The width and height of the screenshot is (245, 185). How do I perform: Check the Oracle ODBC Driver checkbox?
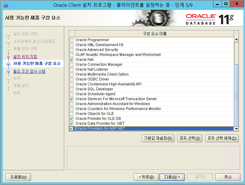pyautogui.click(x=72, y=79)
